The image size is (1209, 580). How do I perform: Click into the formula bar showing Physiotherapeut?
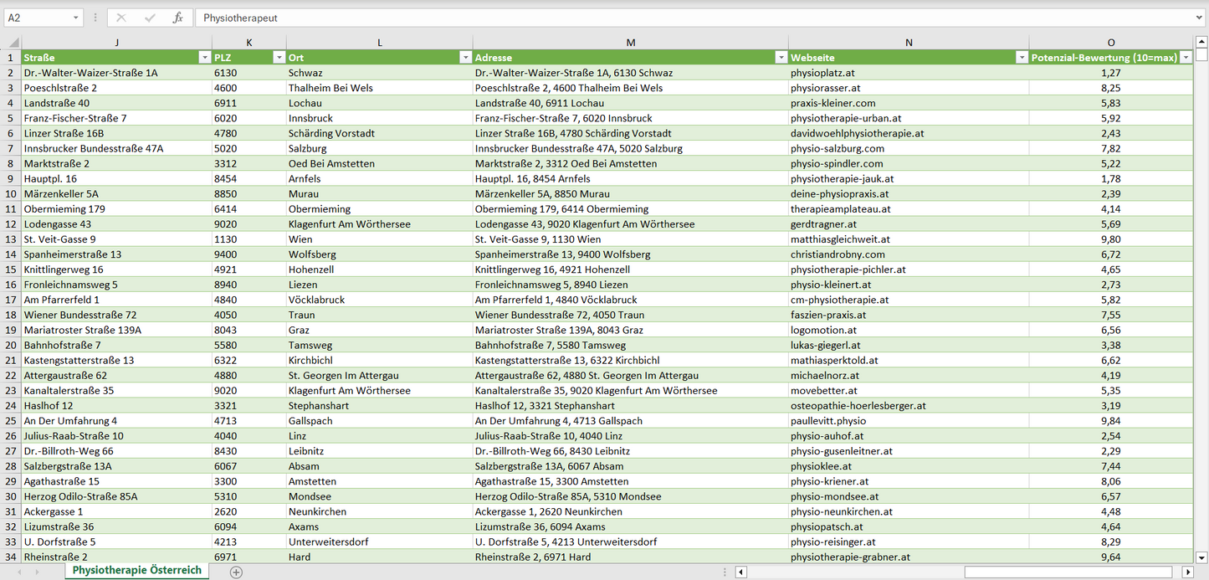669,18
